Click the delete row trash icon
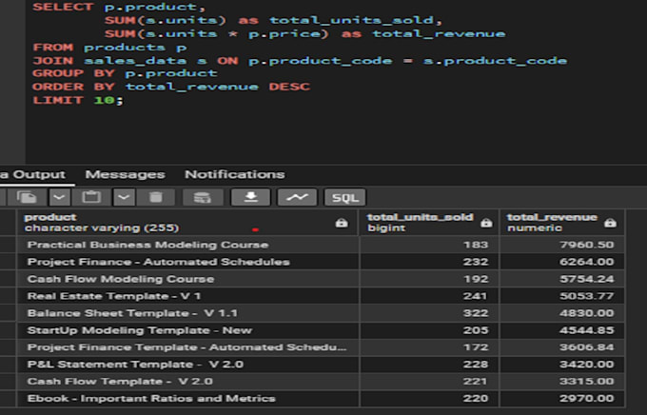The image size is (647, 415). tap(156, 197)
